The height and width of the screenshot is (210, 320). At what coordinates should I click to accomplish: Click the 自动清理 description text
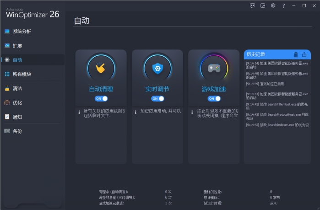pos(104,113)
